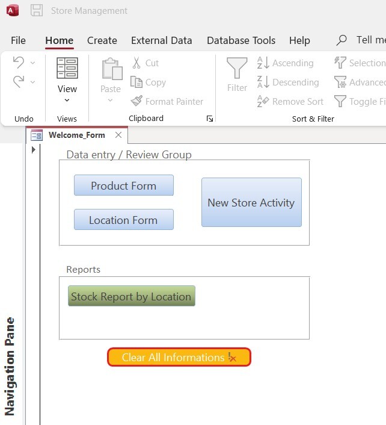
Task: Expand the Paste options chevron
Action: 110,101
